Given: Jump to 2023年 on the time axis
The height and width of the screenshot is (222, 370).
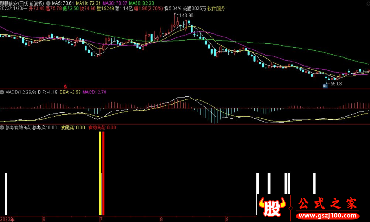Looking at the screenshot, I should (x=7, y=219).
